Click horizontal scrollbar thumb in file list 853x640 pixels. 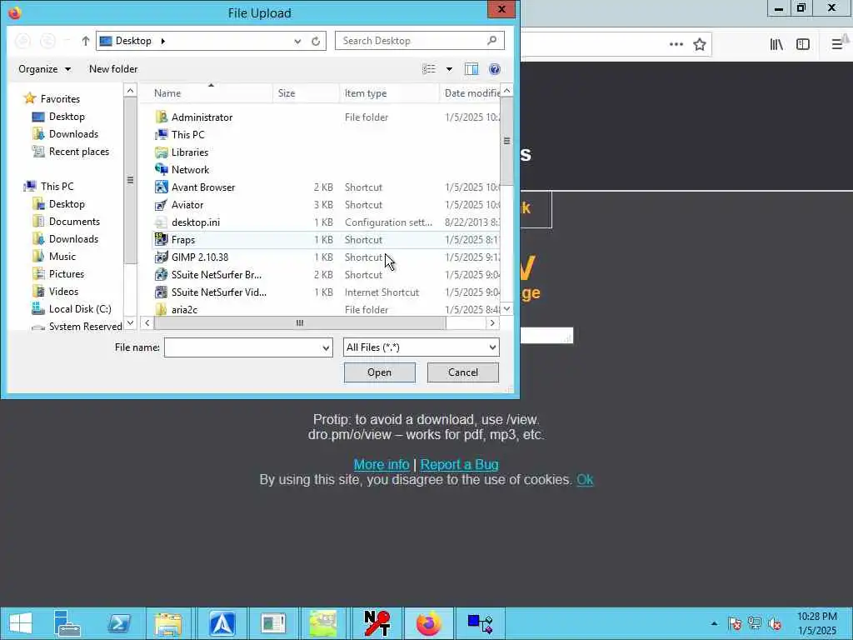300,322
